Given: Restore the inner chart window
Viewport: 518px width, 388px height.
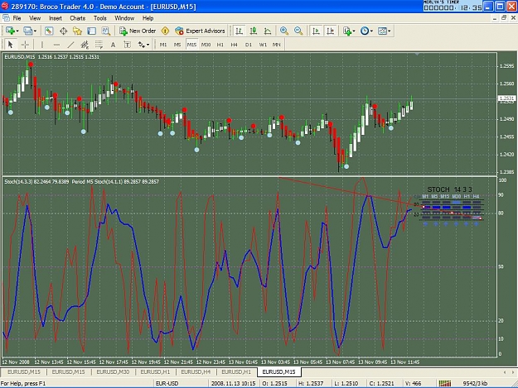Looking at the screenshot, I should point(504,18).
